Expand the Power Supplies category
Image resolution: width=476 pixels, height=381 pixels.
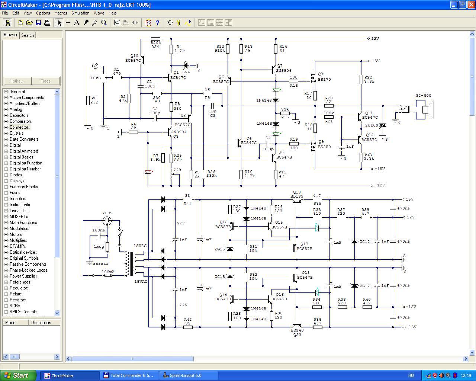pyautogui.click(x=6, y=276)
